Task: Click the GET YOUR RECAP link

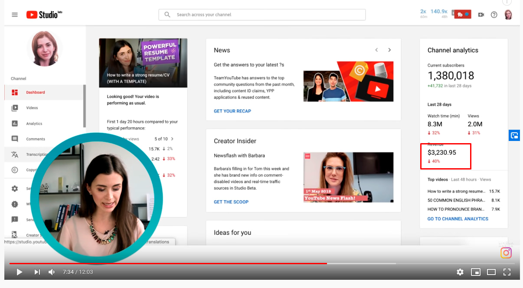Action: (x=232, y=111)
